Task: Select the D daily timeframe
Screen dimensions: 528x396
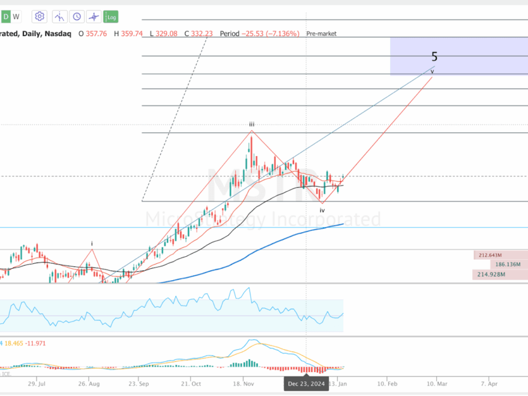Action: [6, 17]
